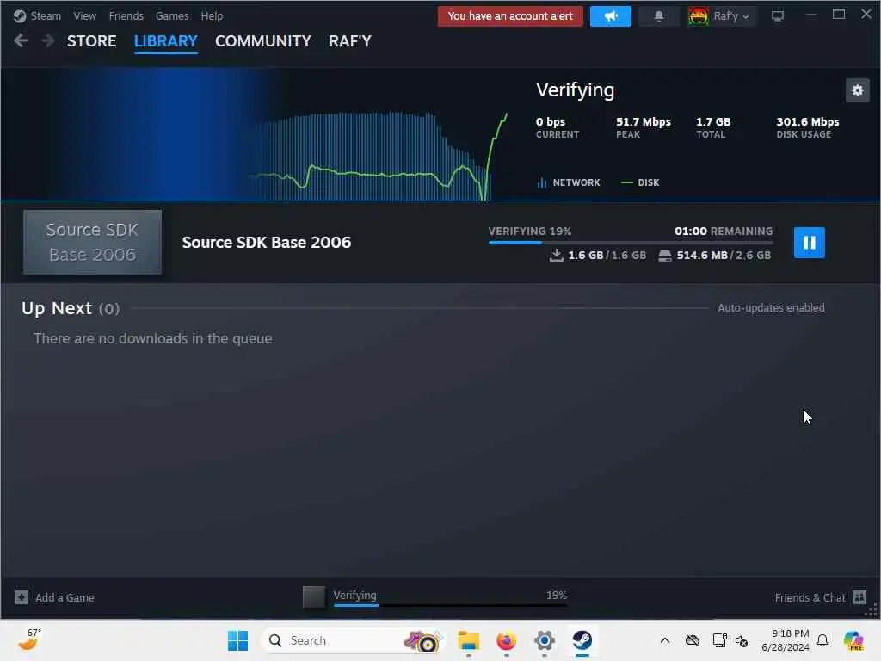Image resolution: width=881 pixels, height=661 pixels.
Task: Click the 1.7 GB total value
Action: tap(713, 121)
